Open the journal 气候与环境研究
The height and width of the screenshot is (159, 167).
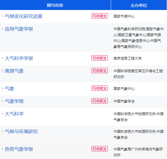[21, 132]
